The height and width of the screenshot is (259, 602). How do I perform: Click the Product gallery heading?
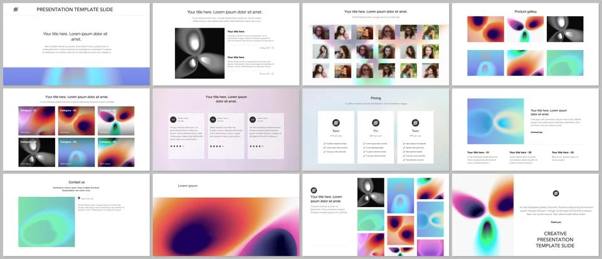525,11
